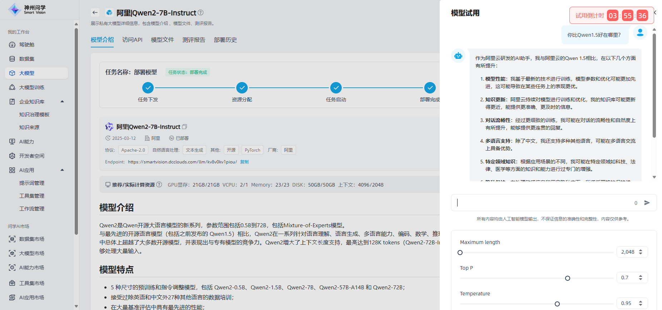The height and width of the screenshot is (310, 662).
Task: Click help icon beside 推荐/实际计算资源
Action: (159, 184)
